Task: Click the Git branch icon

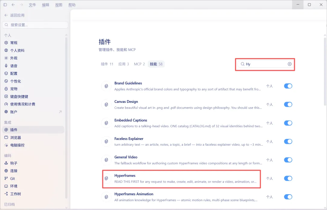Action: (x=6, y=178)
